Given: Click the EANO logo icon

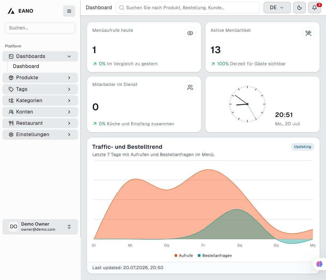Looking at the screenshot, I should [11, 11].
